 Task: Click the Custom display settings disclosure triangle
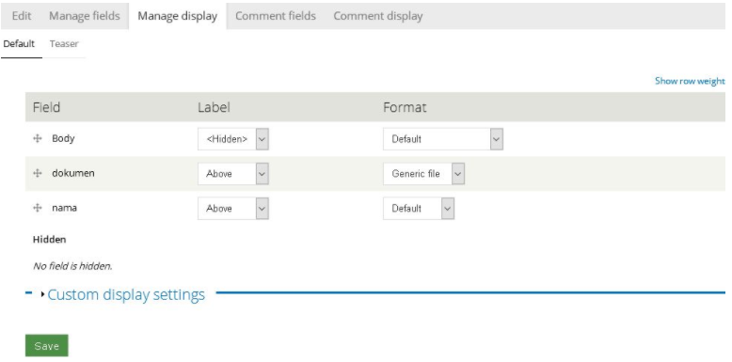(x=43, y=294)
